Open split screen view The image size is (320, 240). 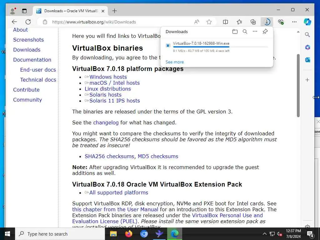[x=225, y=22]
